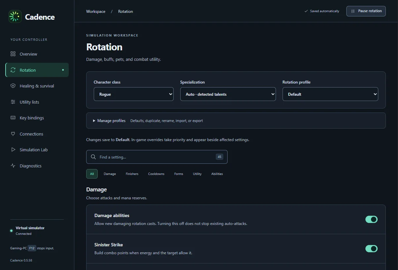
Task: Toggle the Damage abilities switch
Action: [x=371, y=219]
